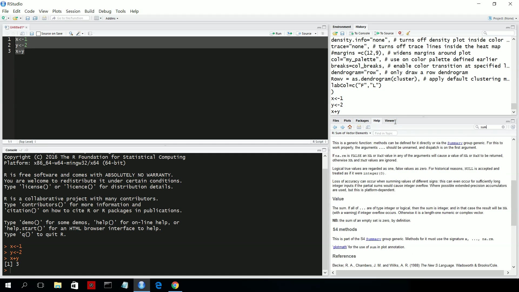
Task: Expand the R Script file type selector
Action: [320, 142]
